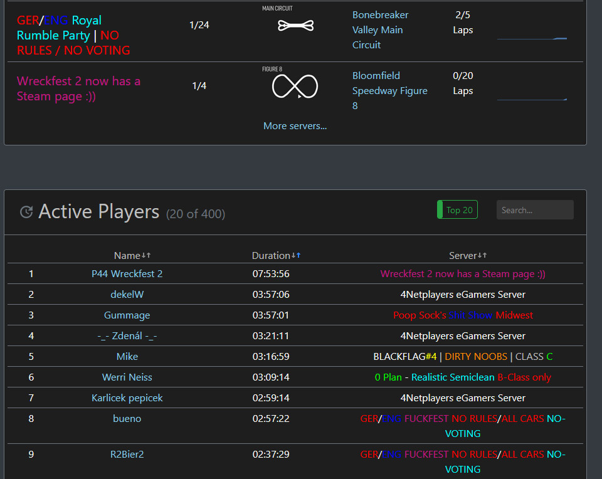Click the Active Players heading
The width and height of the screenshot is (602, 479).
tap(98, 211)
